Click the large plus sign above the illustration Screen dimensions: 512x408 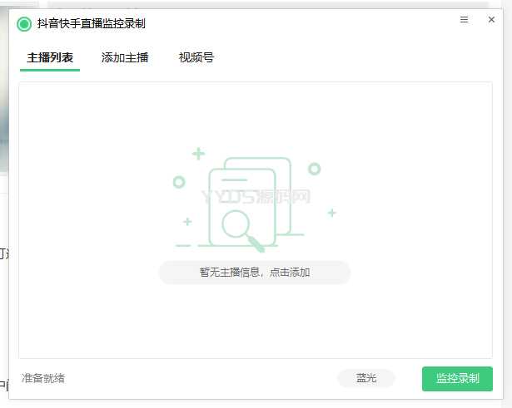tap(198, 154)
